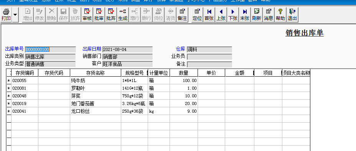The image size is (356, 151).
Task: Click the 客户 customer field
Action: point(127,64)
